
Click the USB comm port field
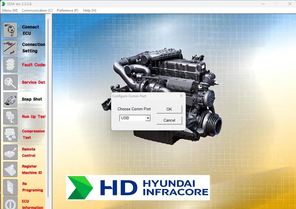132,118
